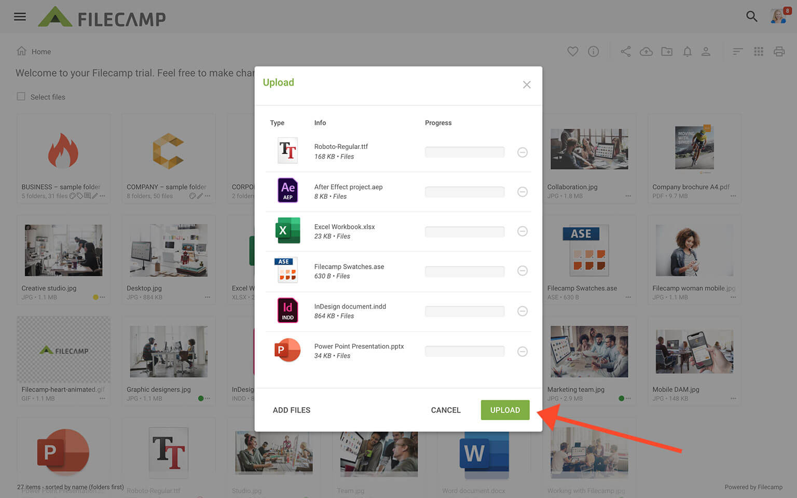Image resolution: width=797 pixels, height=498 pixels.
Task: Toggle the Select files checkbox
Action: pos(21,96)
